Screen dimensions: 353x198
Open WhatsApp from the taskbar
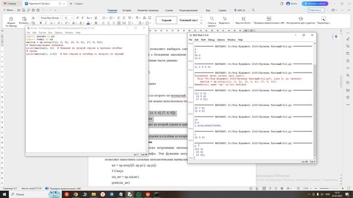tap(138, 194)
